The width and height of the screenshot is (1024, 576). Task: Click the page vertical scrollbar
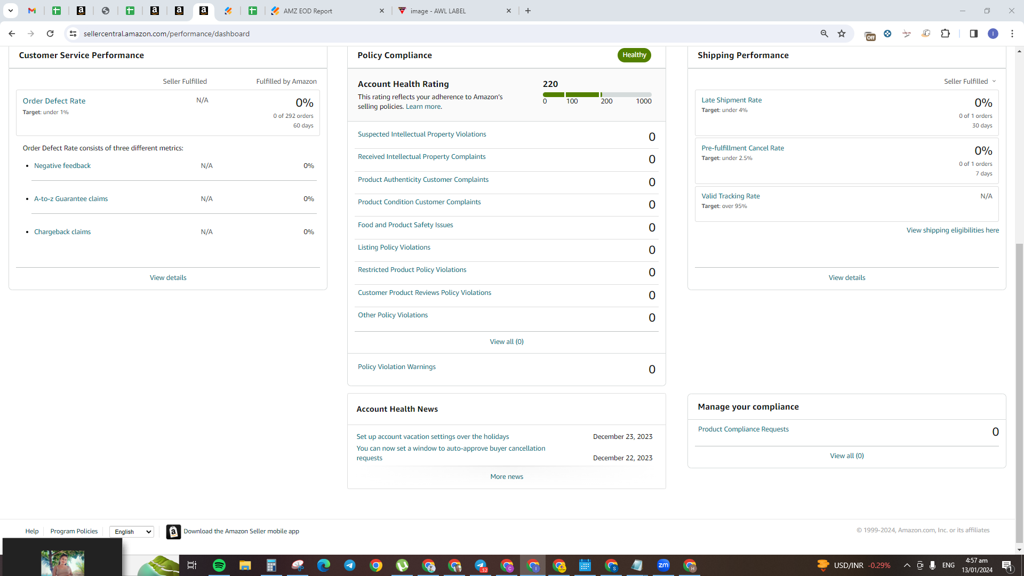(1019, 393)
